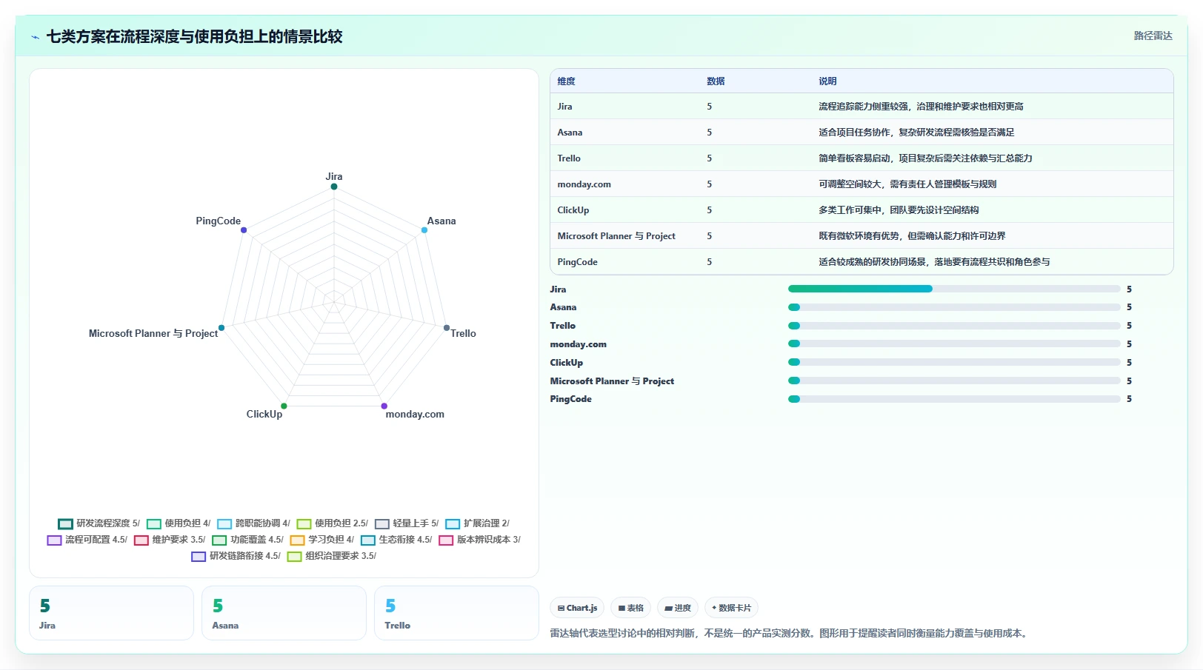The height and width of the screenshot is (670, 1203).
Task: Click the Trello data point on radar
Action: tap(447, 328)
